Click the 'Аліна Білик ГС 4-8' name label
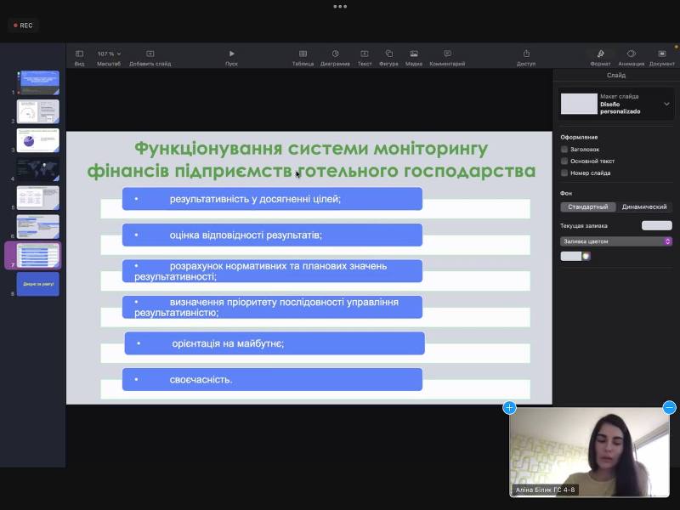The height and width of the screenshot is (510, 680). tap(545, 490)
